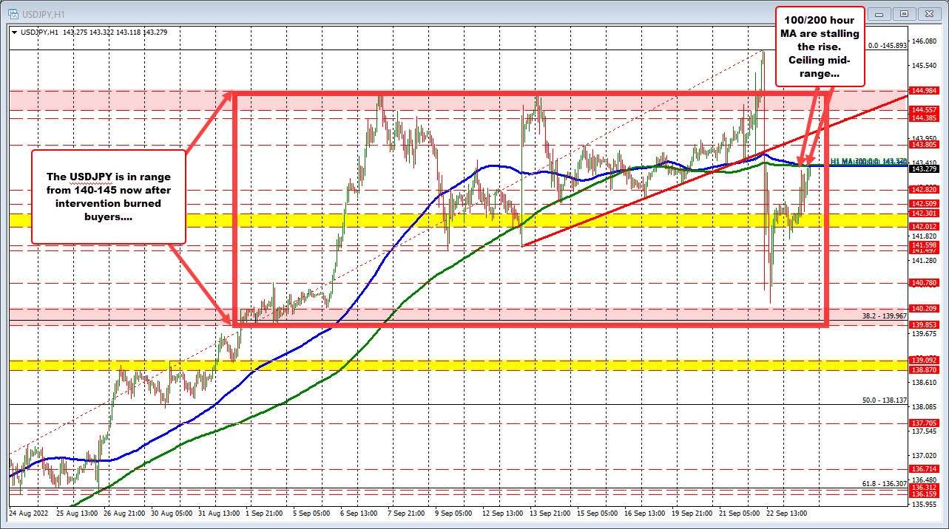Image resolution: width=949 pixels, height=529 pixels.
Task: Click the 15 Sep 05:00 time label
Action: coord(599,512)
